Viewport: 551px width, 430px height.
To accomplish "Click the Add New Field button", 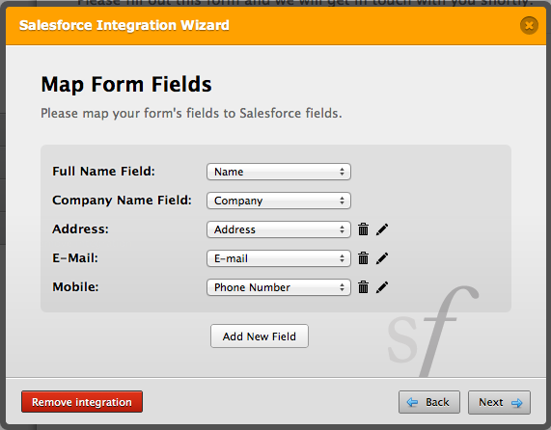I will (x=260, y=336).
